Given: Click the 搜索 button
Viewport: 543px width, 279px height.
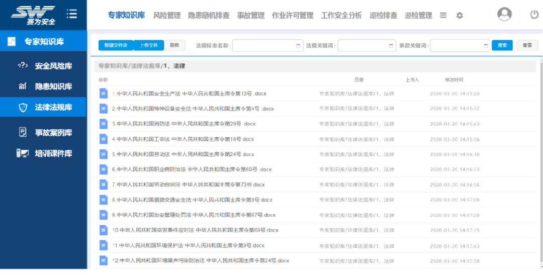Looking at the screenshot, I should click(502, 45).
